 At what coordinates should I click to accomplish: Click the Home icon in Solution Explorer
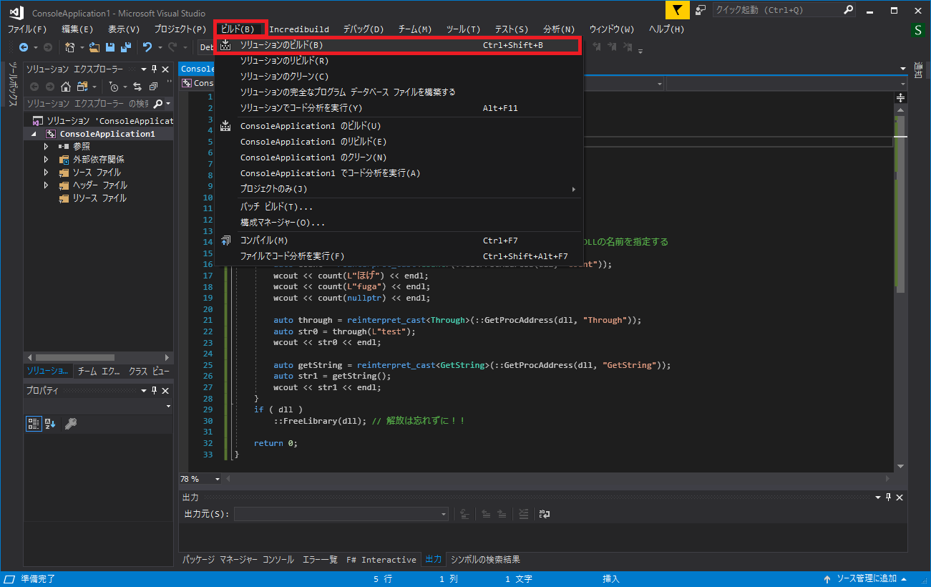pos(66,87)
